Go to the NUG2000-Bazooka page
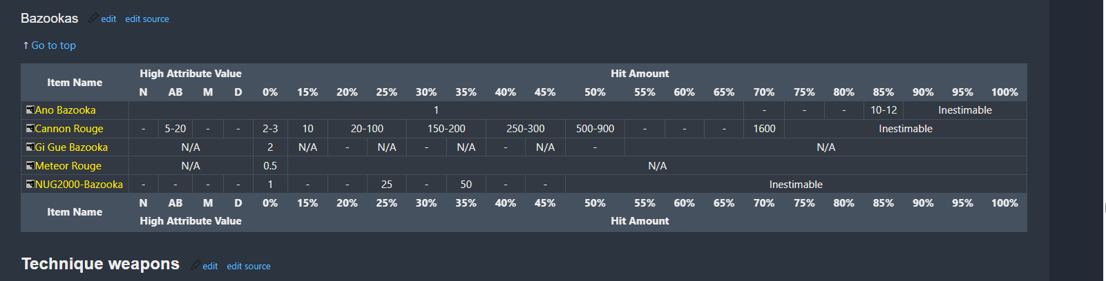Screen dimensions: 1106x281 79,185
